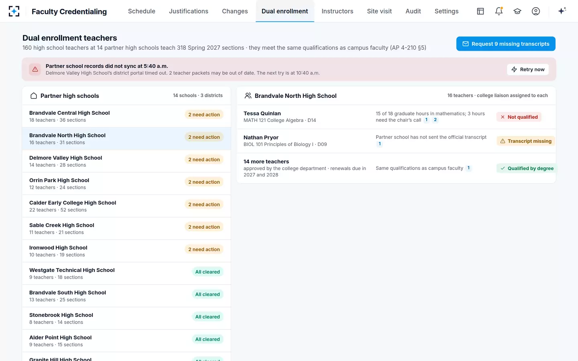Choose Stonebrook High School

pos(126,318)
